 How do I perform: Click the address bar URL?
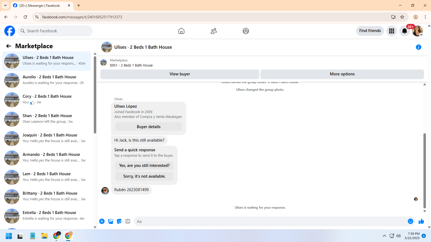point(82,17)
